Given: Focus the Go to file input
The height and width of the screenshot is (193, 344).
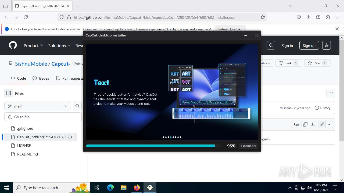Looking at the screenshot, I should 43,117.
